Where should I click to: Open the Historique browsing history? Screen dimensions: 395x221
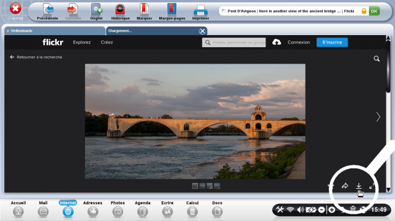click(120, 12)
